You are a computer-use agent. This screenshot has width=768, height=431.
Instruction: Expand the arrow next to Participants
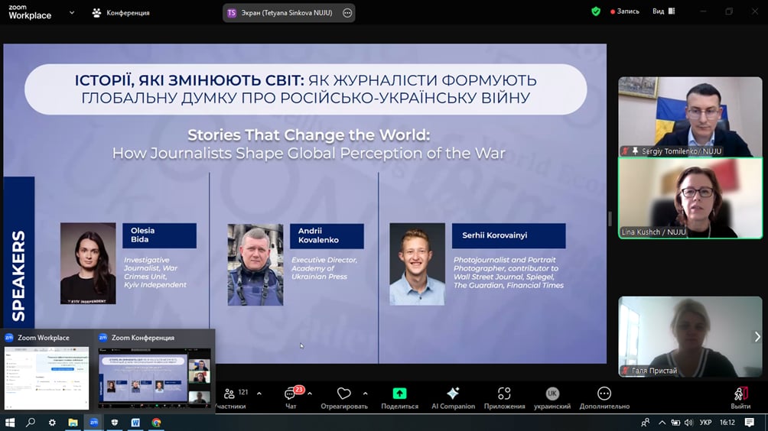(259, 394)
